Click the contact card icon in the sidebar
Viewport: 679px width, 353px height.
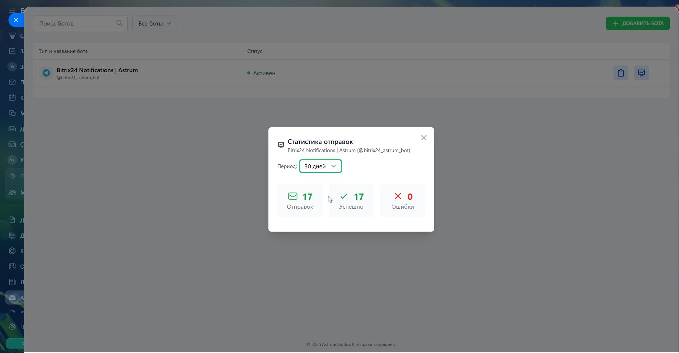[12, 144]
